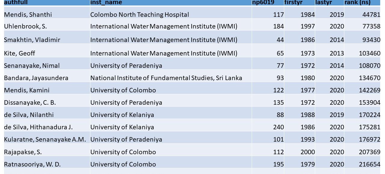Click the authfull column header
385x174 pixels.
[14, 2]
